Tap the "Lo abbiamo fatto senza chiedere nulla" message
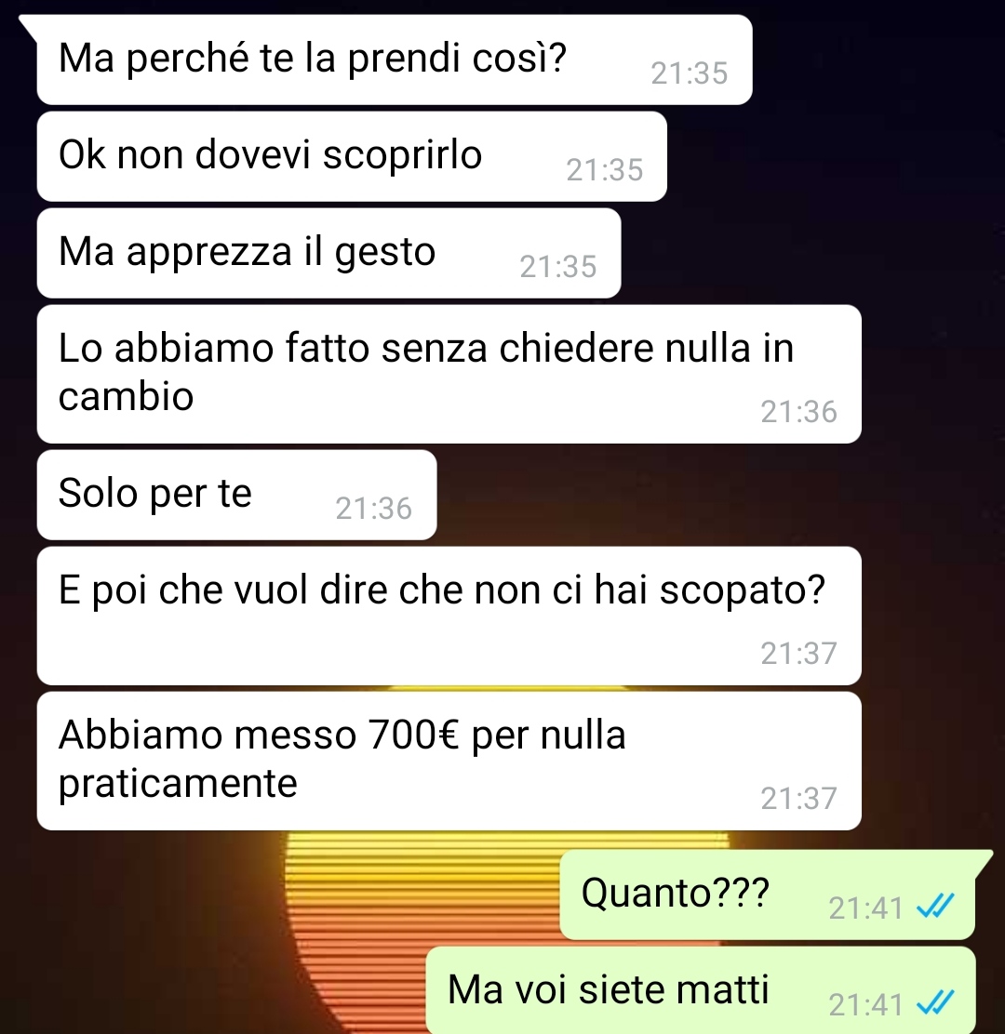Viewport: 1005px width, 1034px height. (449, 374)
